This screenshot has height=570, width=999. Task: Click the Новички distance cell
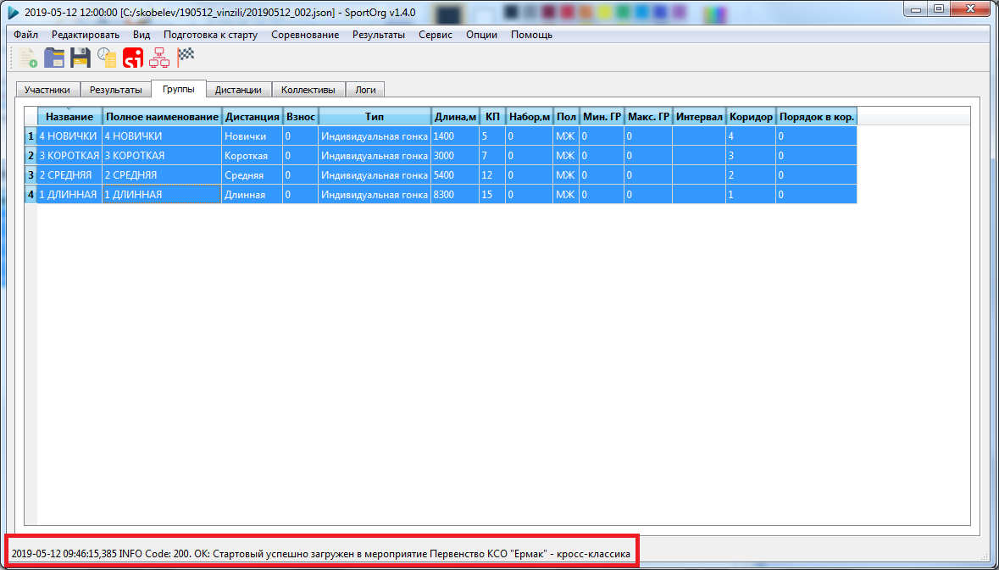pos(253,136)
